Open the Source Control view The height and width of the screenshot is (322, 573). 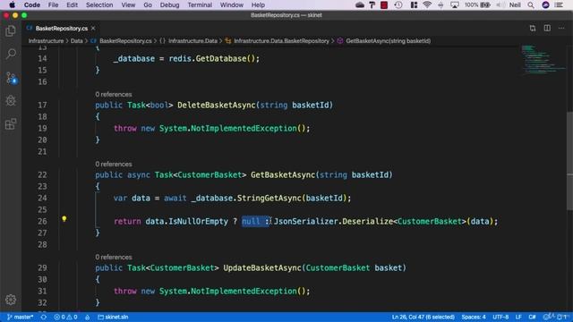point(11,78)
